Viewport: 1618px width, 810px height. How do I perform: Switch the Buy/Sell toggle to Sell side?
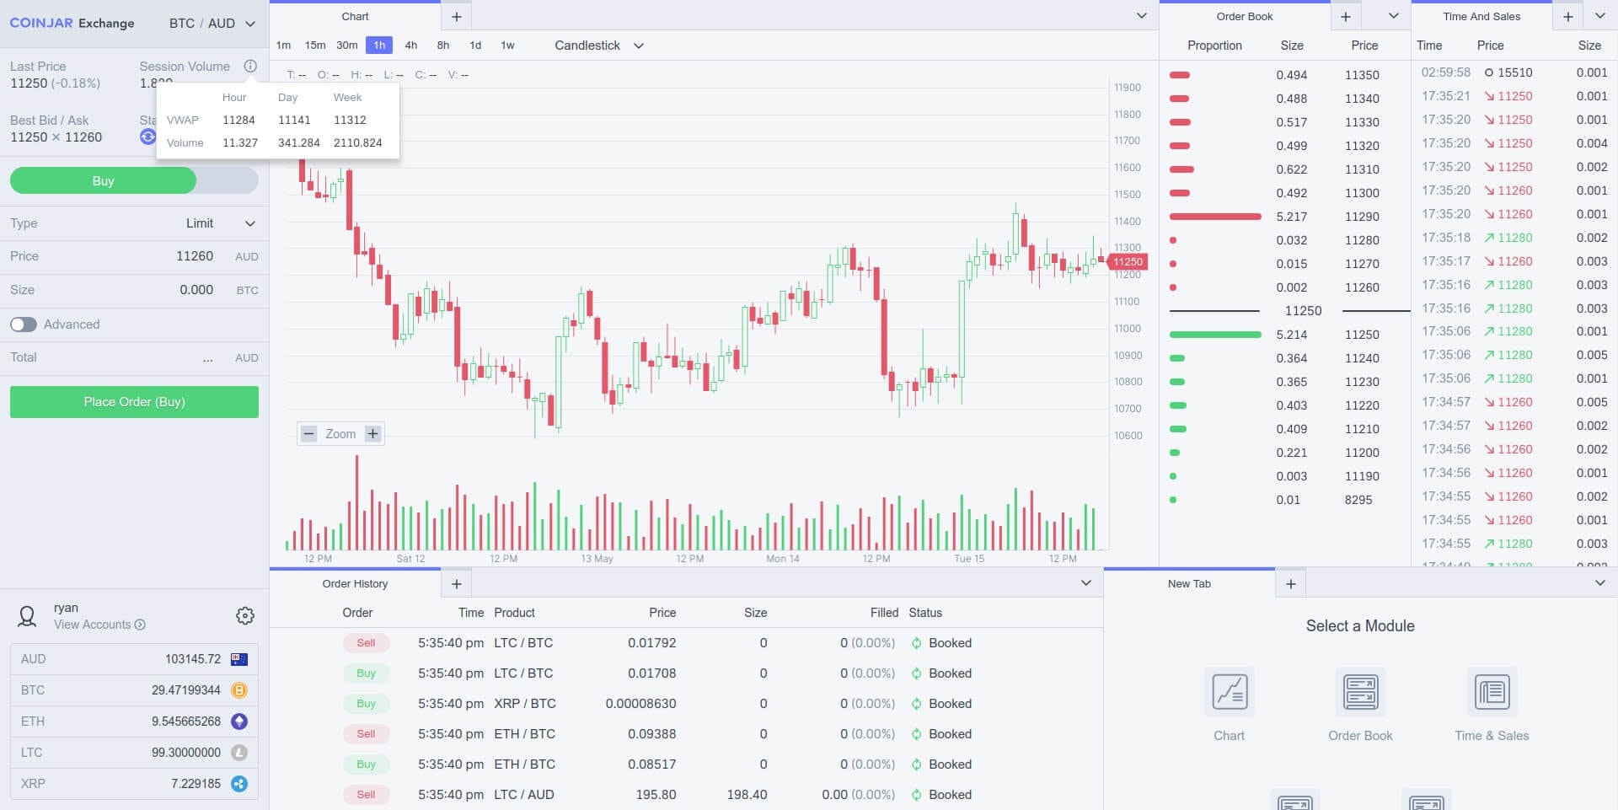tap(228, 181)
